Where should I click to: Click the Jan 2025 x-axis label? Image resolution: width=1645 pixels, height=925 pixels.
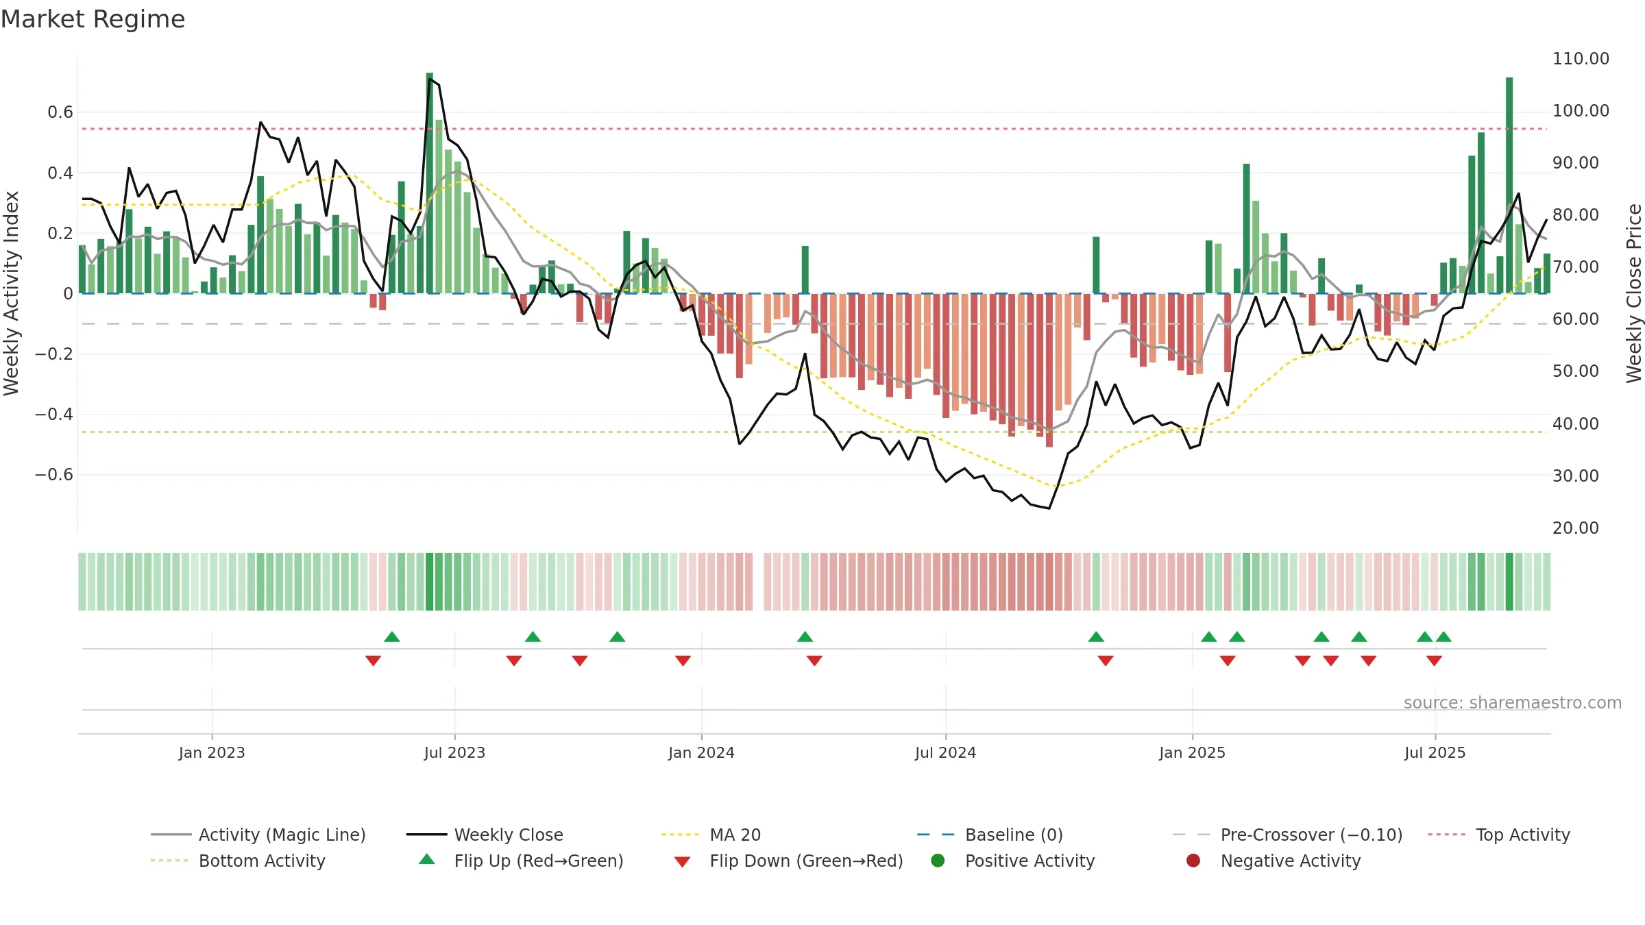(1192, 752)
